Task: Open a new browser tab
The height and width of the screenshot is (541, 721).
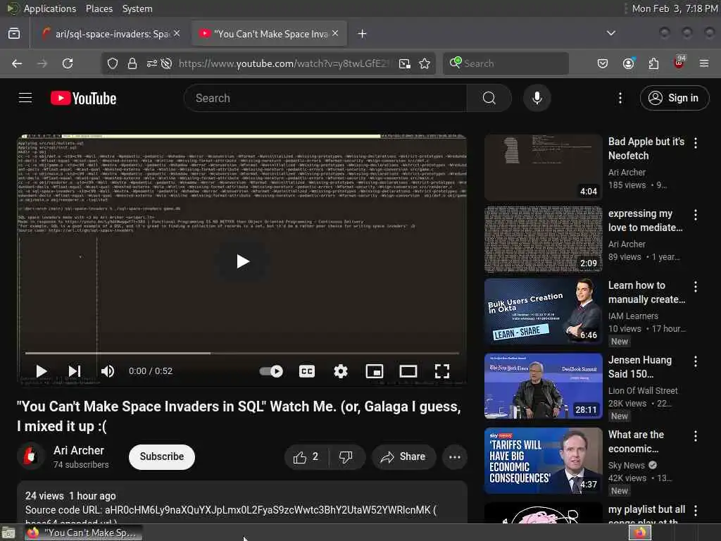Action: tap(362, 34)
